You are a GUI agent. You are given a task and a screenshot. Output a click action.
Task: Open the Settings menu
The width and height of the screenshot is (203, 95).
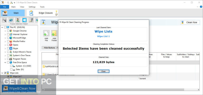(32, 7)
